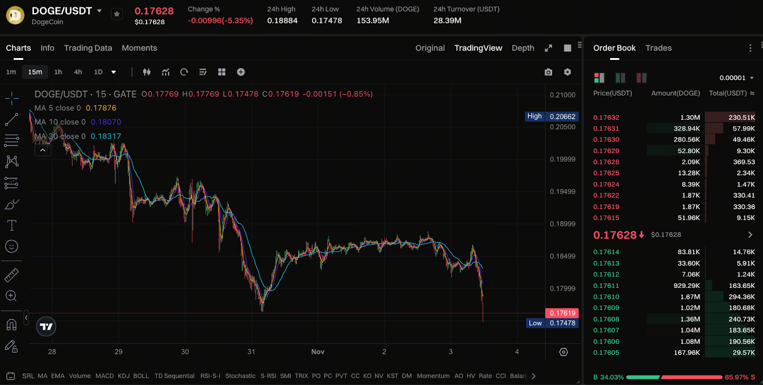Open chart settings gear icon
763x385 pixels.
click(x=567, y=72)
